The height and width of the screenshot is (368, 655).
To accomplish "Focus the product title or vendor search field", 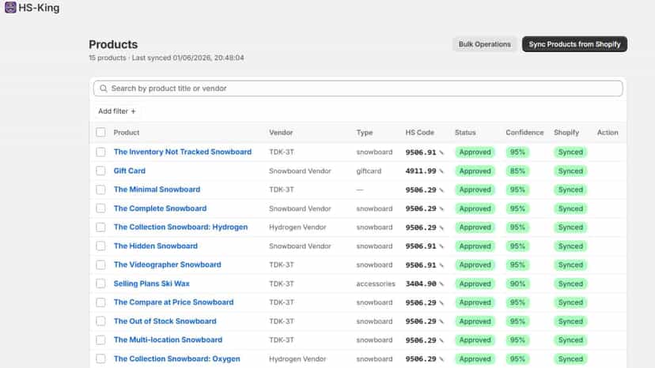I will (x=358, y=88).
